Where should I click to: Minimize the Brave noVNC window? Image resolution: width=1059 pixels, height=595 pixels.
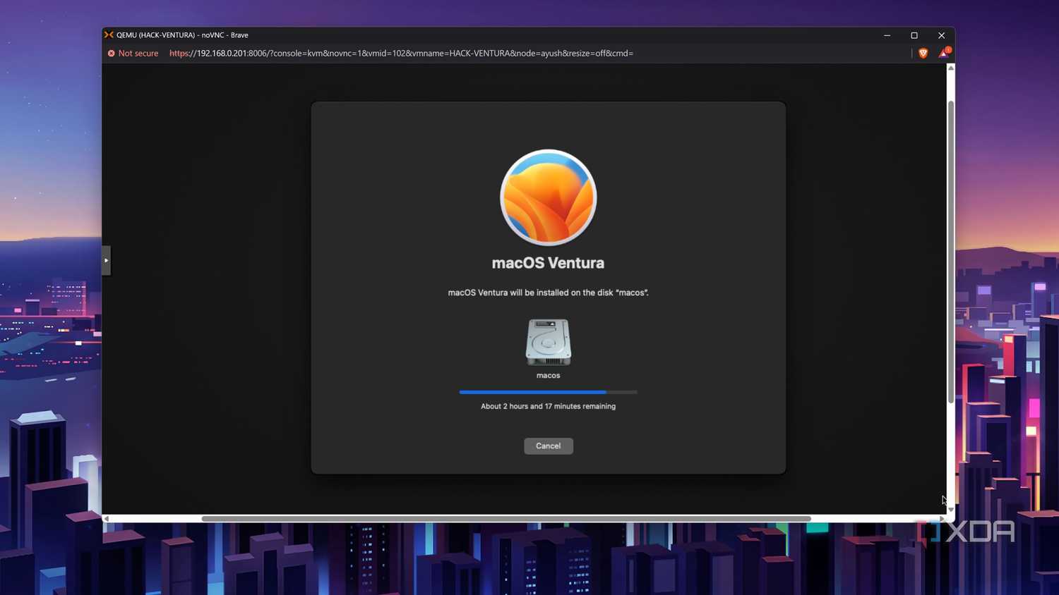[887, 35]
